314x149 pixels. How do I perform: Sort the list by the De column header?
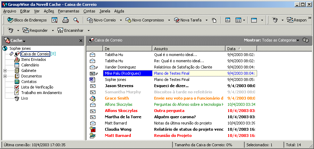[x=127, y=49]
